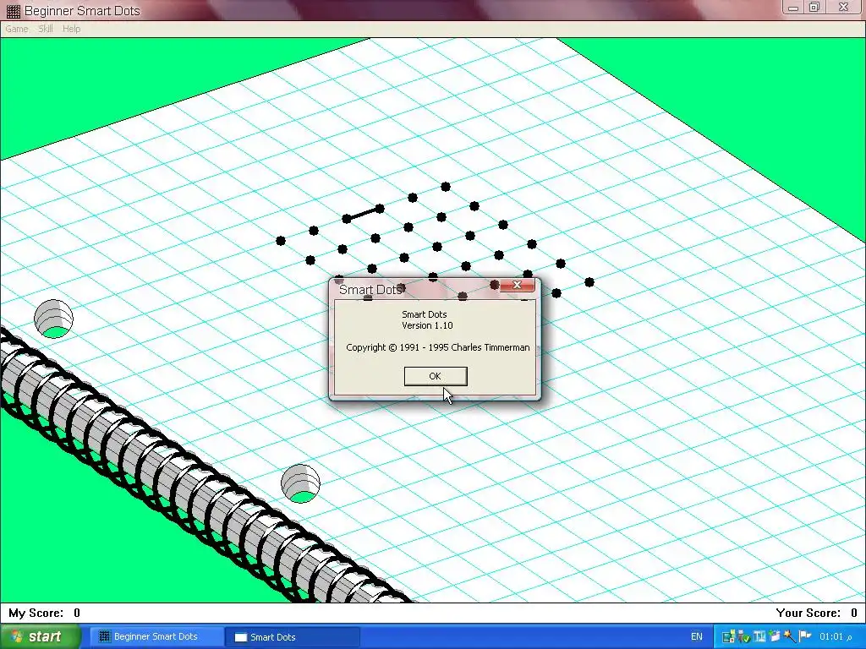This screenshot has height=649, width=866.
Task: Click the Version 1.10 text
Action: (x=427, y=325)
